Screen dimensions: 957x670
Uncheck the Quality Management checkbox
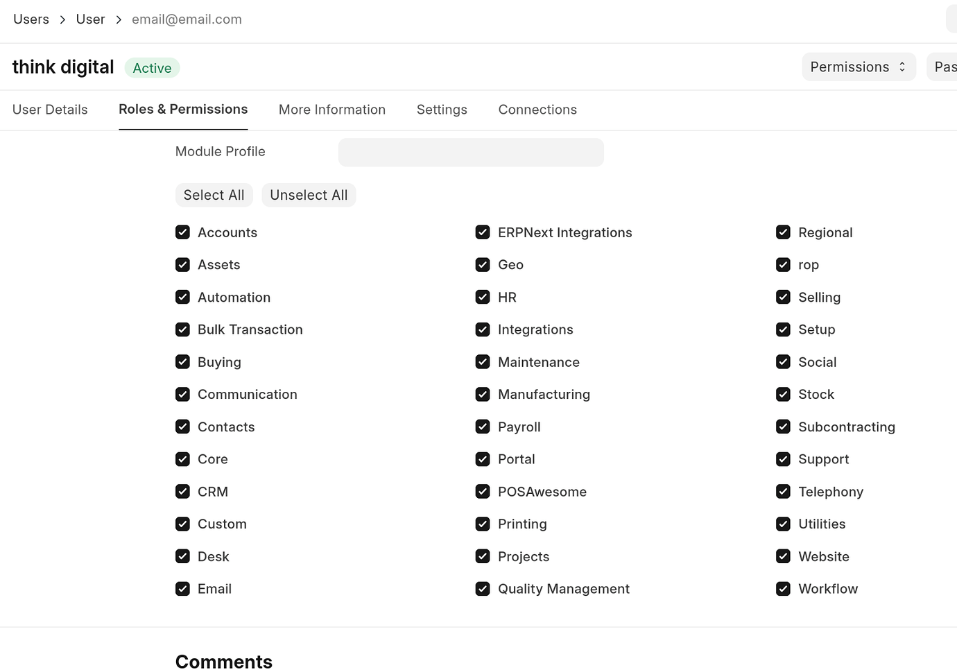tap(483, 589)
